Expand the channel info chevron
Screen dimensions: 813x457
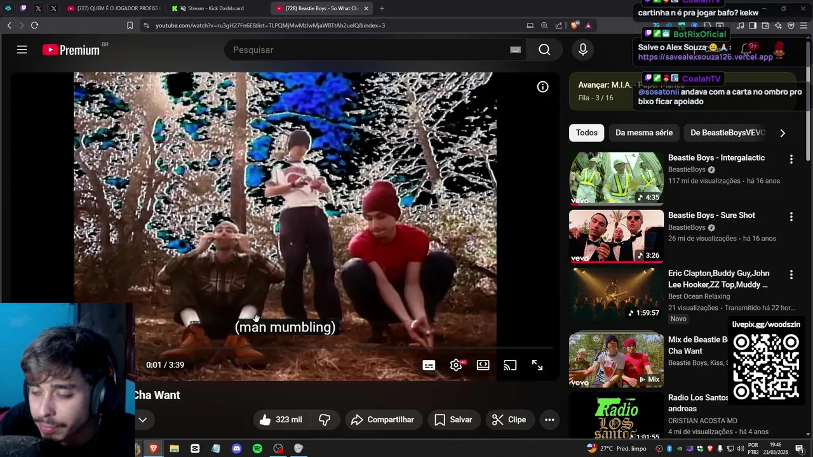pos(143,420)
